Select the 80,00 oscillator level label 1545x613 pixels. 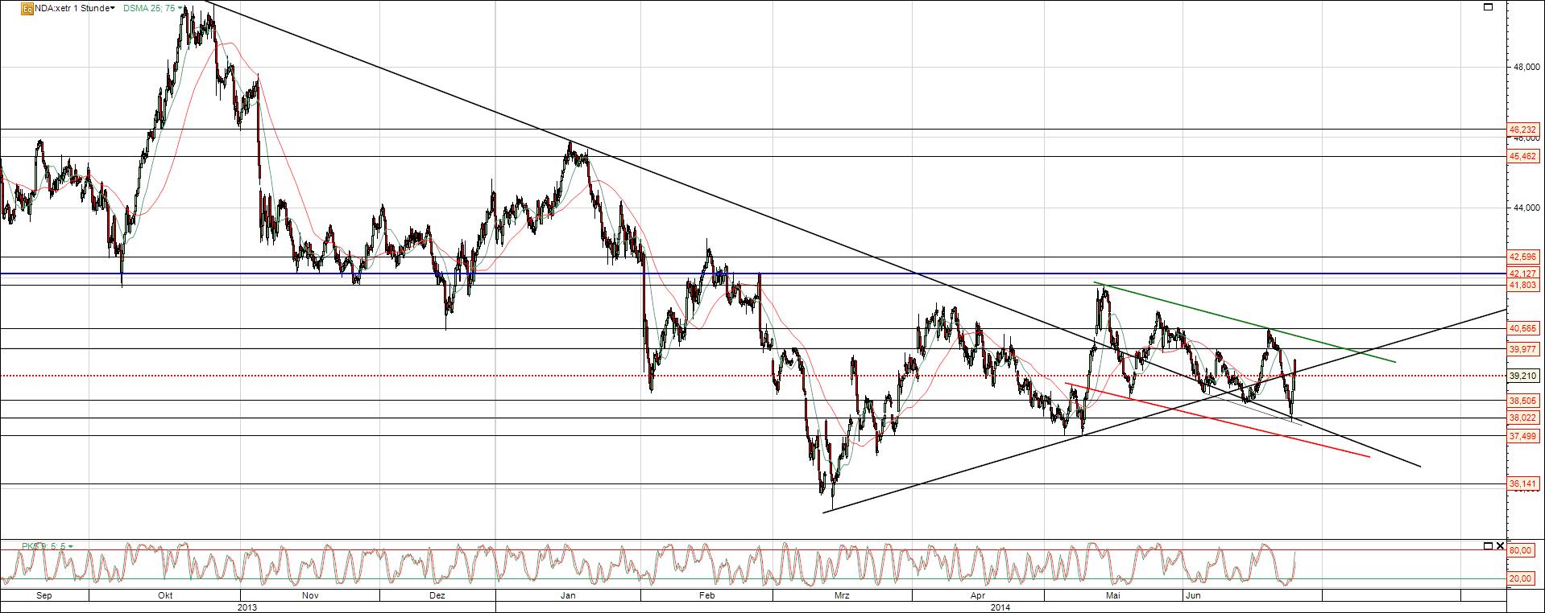(x=1520, y=550)
